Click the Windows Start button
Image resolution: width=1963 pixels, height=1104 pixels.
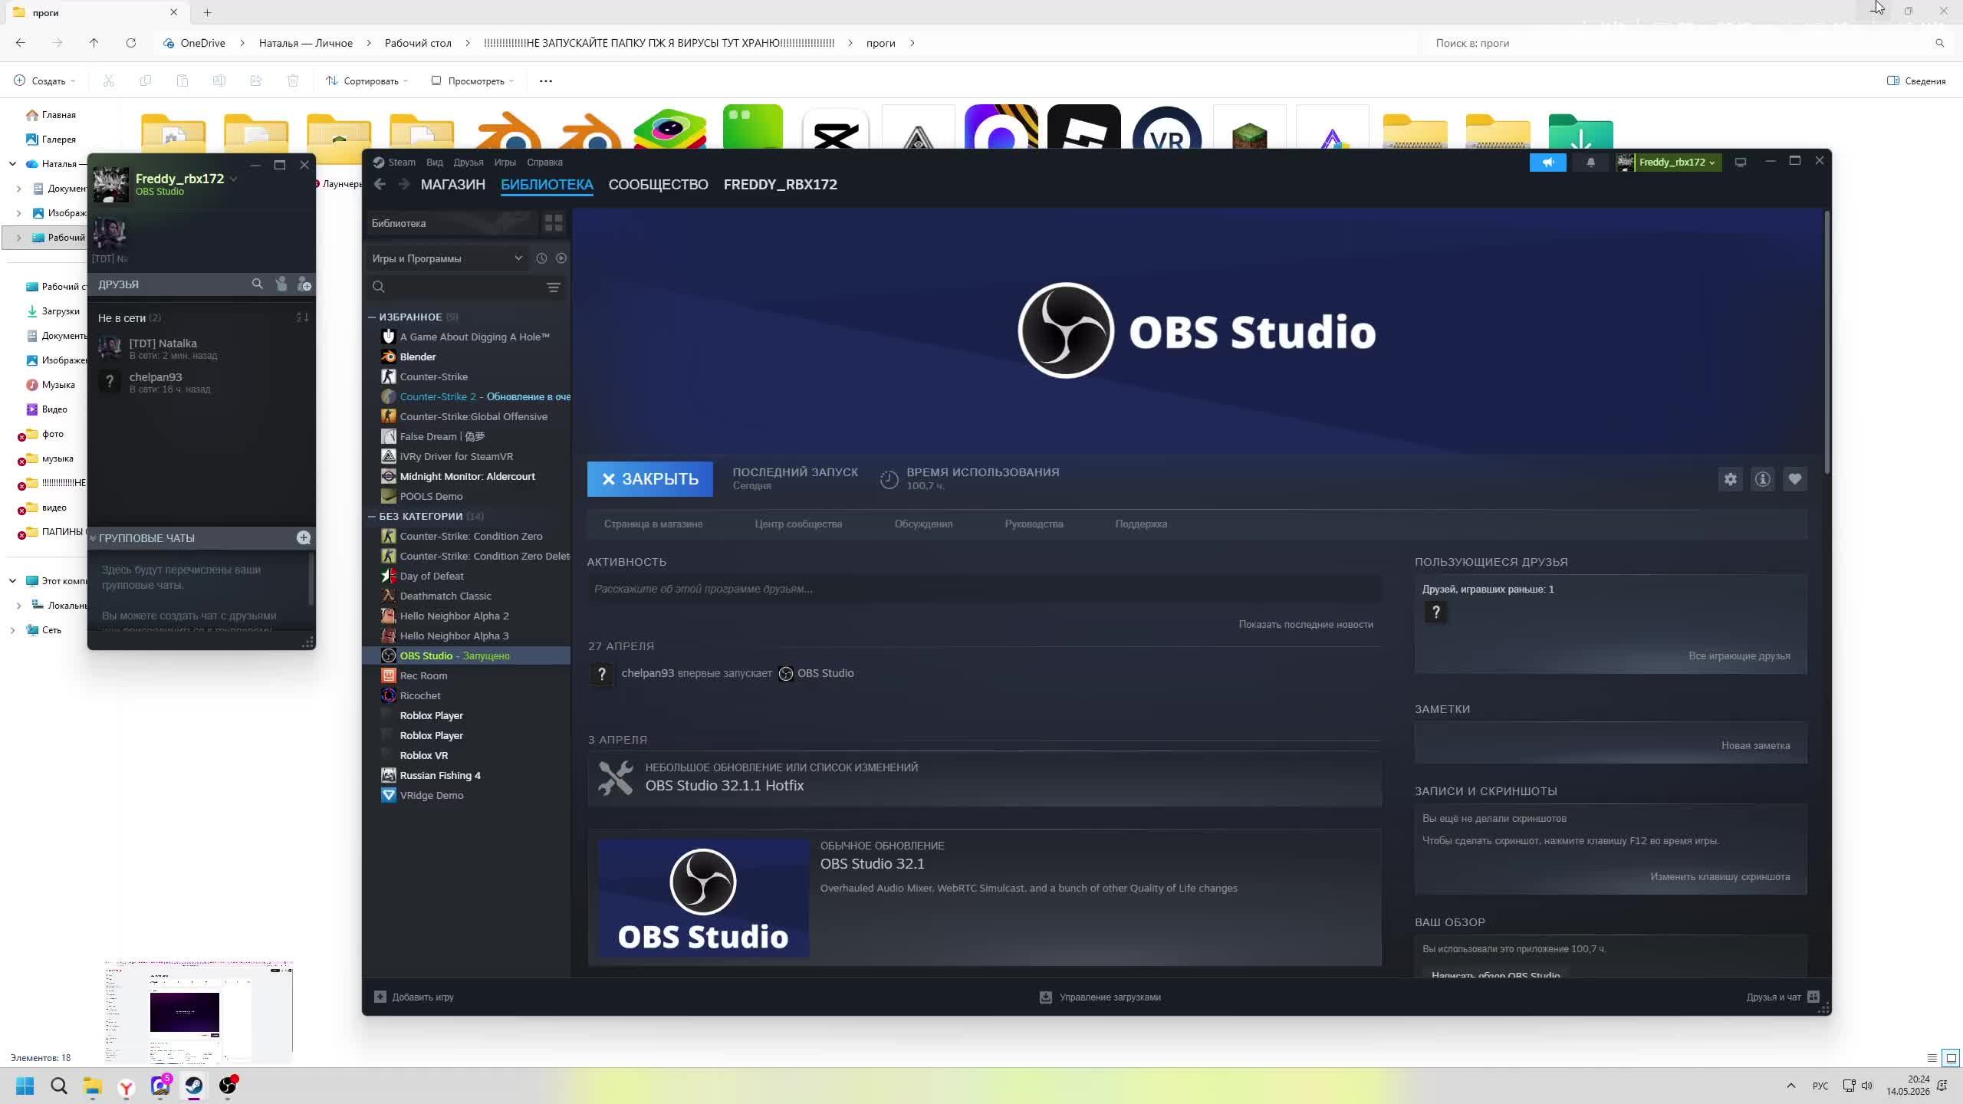point(25,1086)
